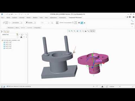The width and height of the screenshot is (135, 101).
Task: Open Model Tree settings tool icon
Action: tap(17, 35)
